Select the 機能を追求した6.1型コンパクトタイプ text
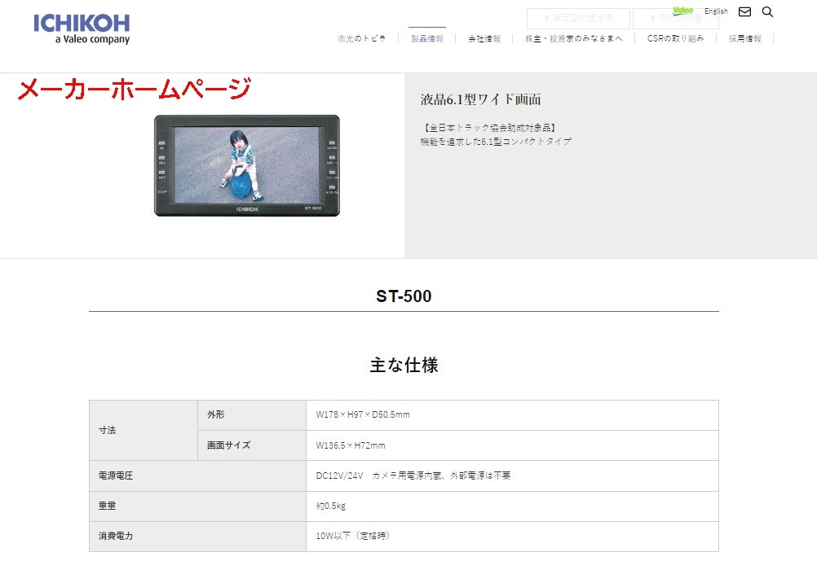 [x=496, y=141]
